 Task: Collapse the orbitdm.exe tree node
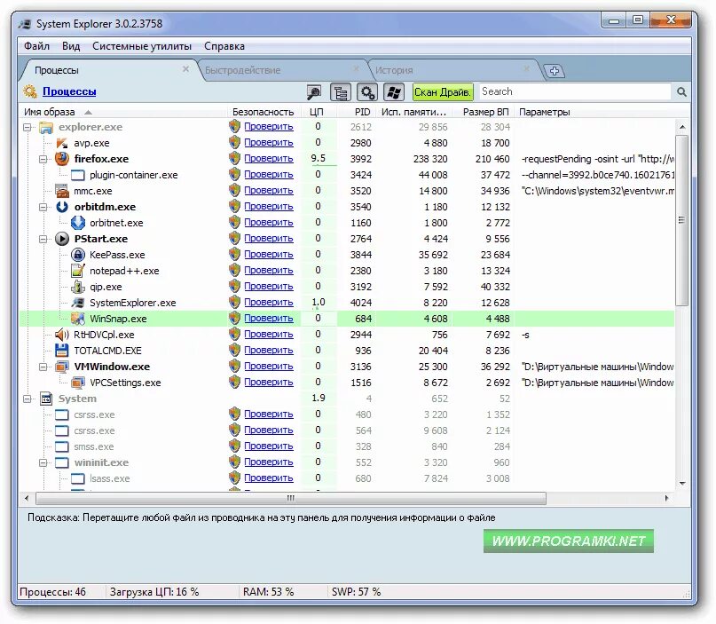[x=43, y=208]
